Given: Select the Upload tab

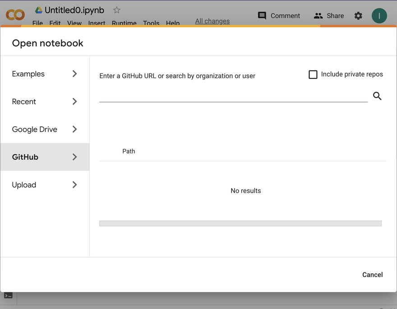Looking at the screenshot, I should 45,185.
